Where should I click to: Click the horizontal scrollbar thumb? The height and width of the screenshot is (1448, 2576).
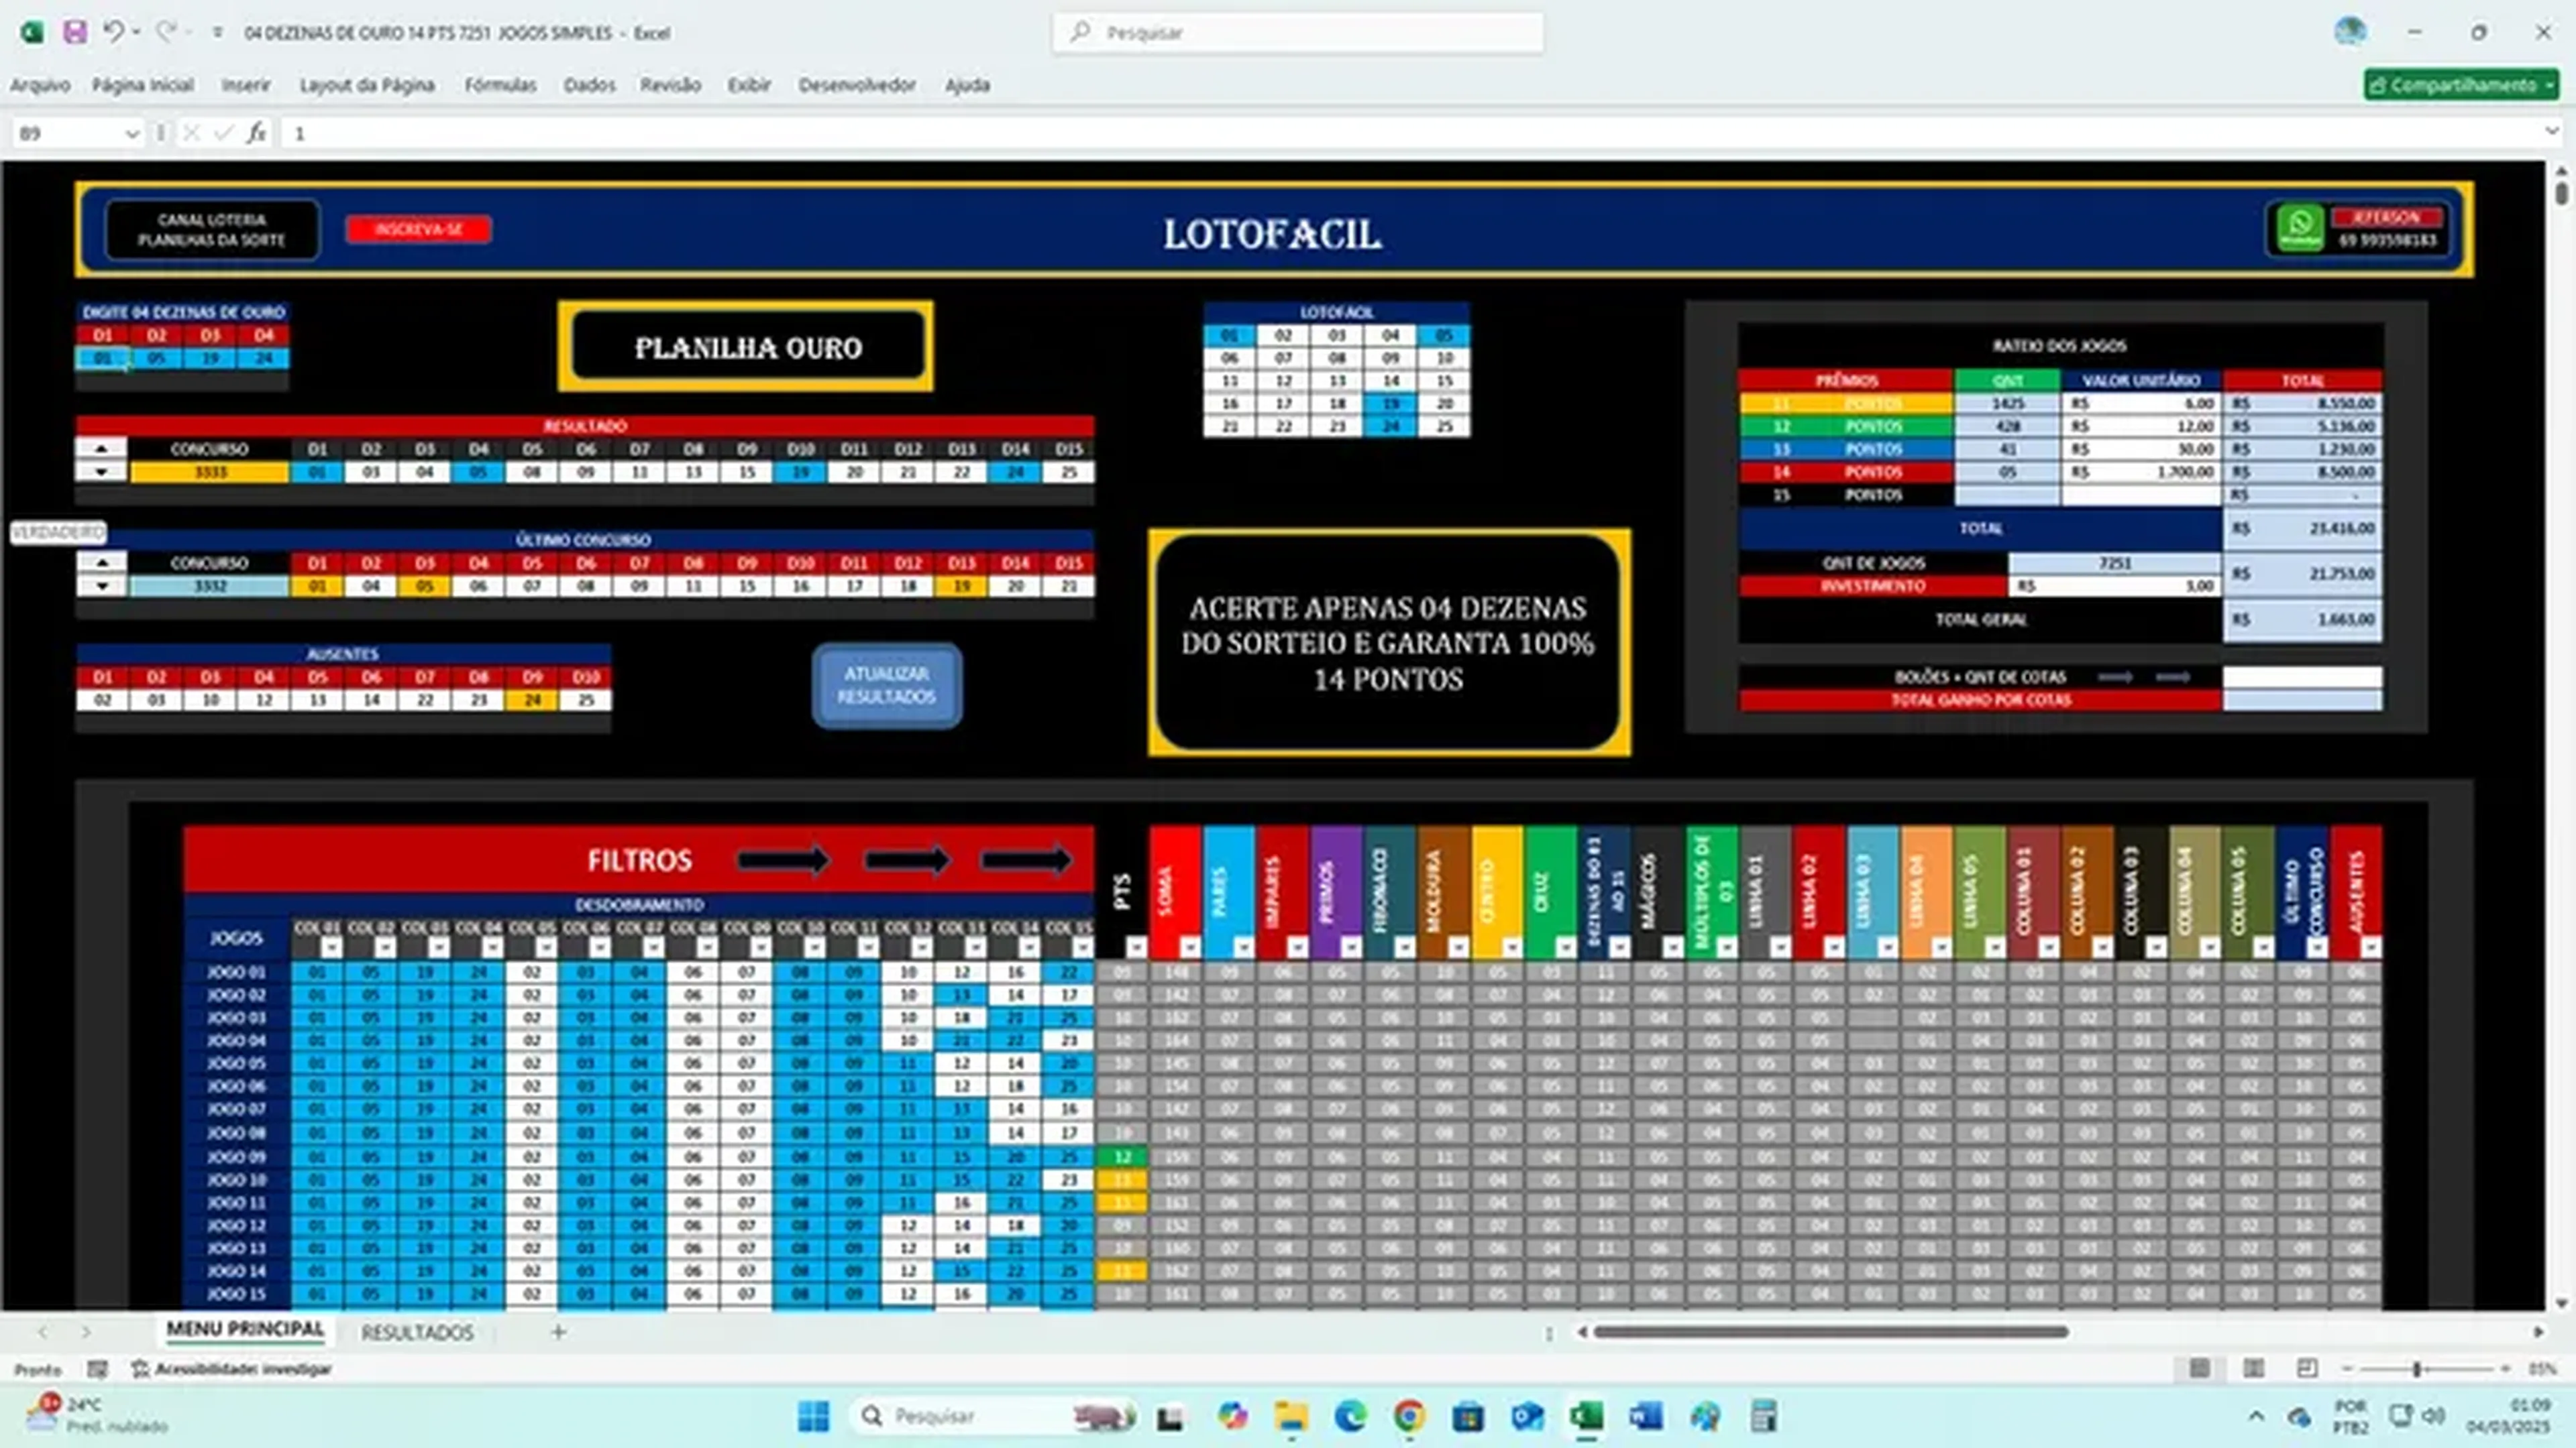pyautogui.click(x=1830, y=1331)
